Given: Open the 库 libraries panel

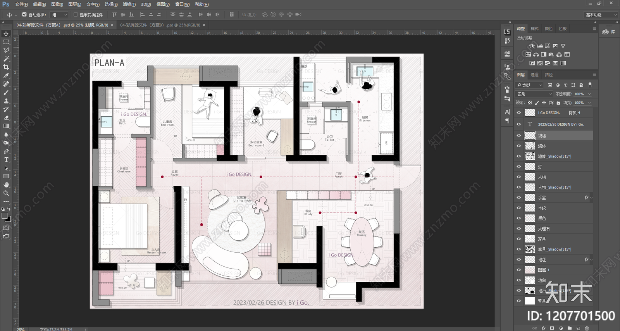Looking at the screenshot, I should [609, 32].
